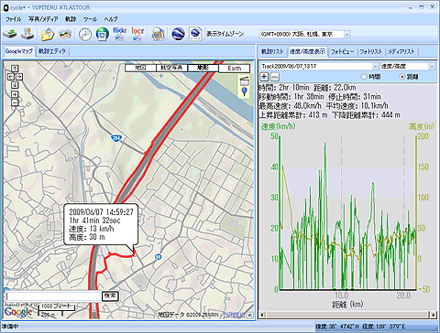Switch to the フォトビュー tab
This screenshot has width=440, height=333.
342,51
